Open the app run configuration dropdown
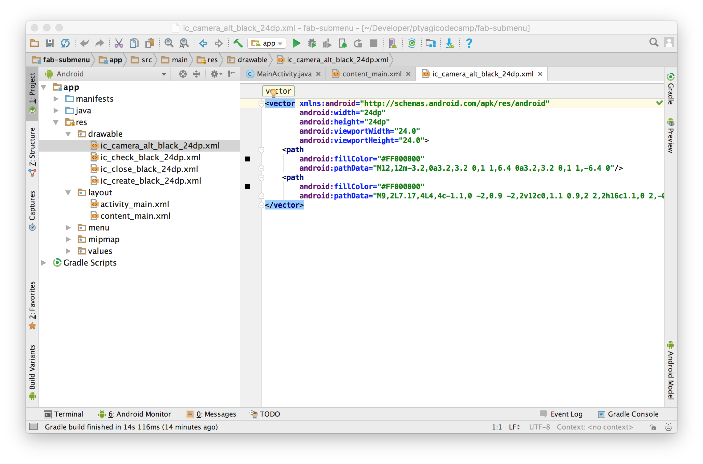 pos(267,43)
